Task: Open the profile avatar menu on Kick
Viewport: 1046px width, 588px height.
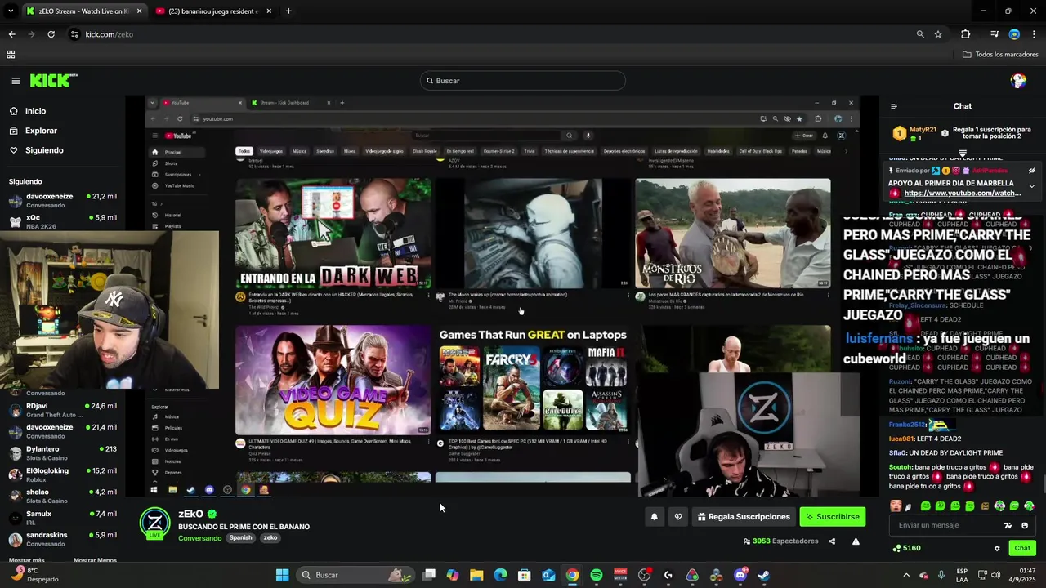Action: (x=1018, y=81)
